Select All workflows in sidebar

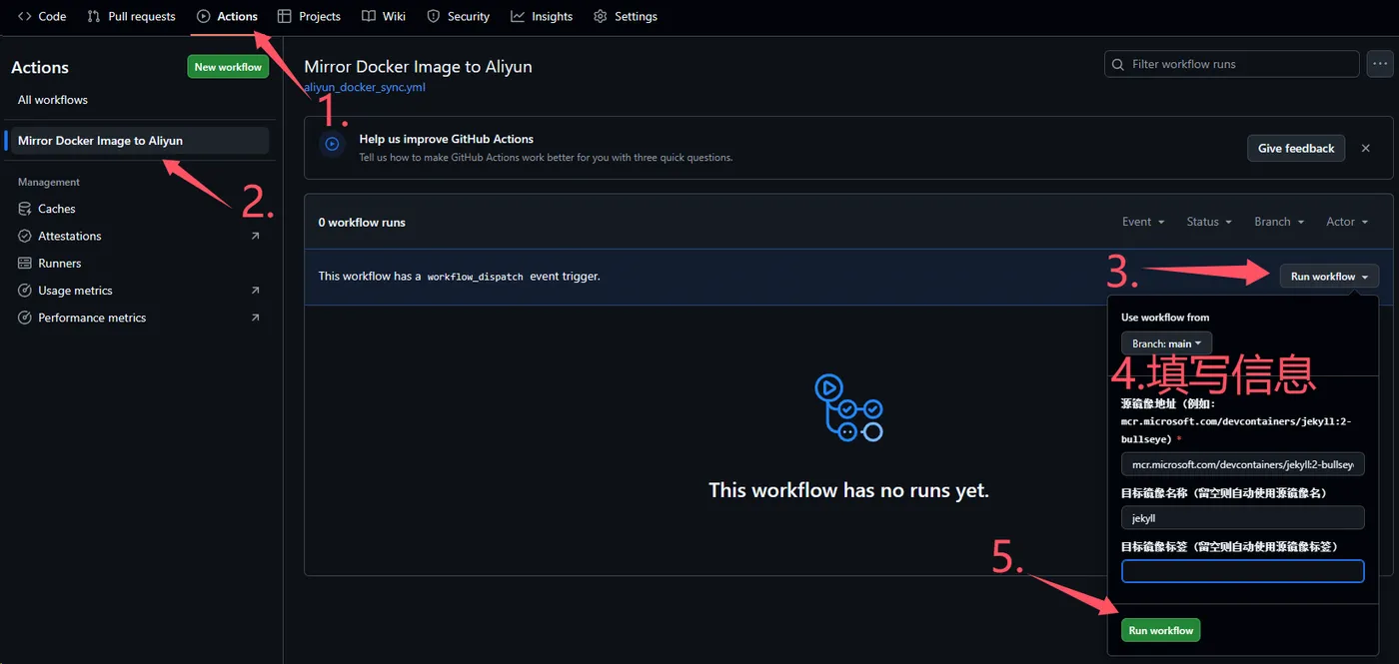(53, 100)
